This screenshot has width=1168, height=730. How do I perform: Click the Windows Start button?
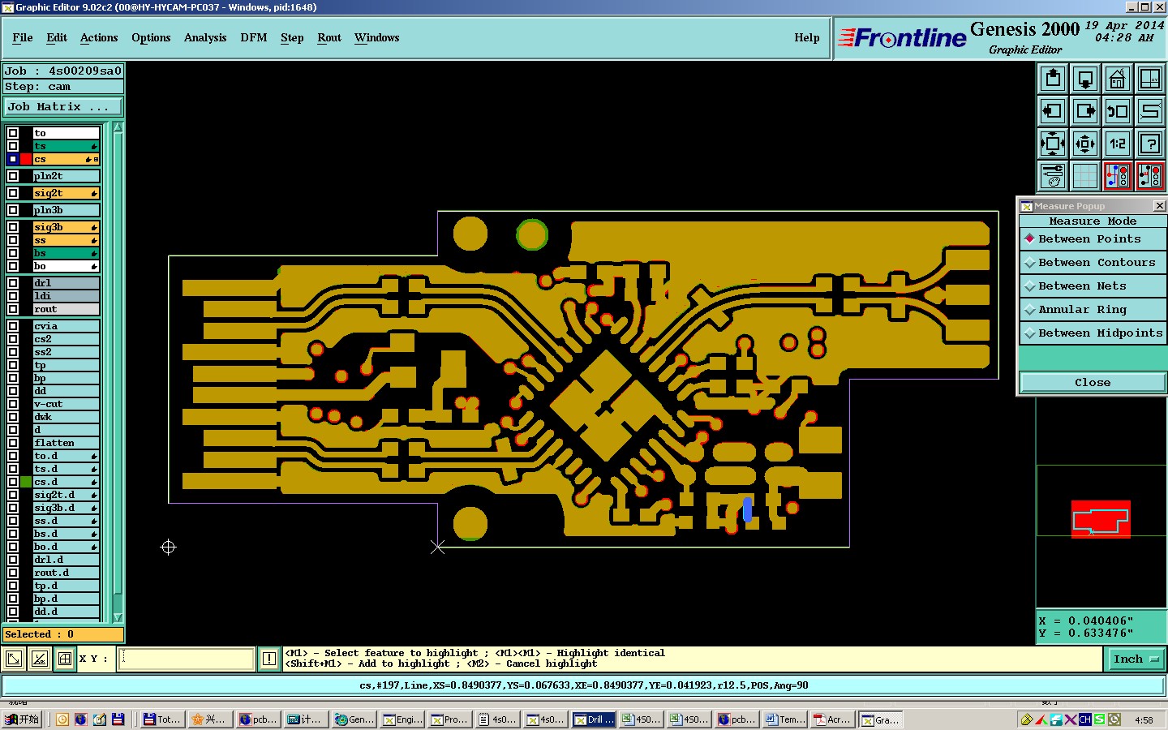[23, 719]
